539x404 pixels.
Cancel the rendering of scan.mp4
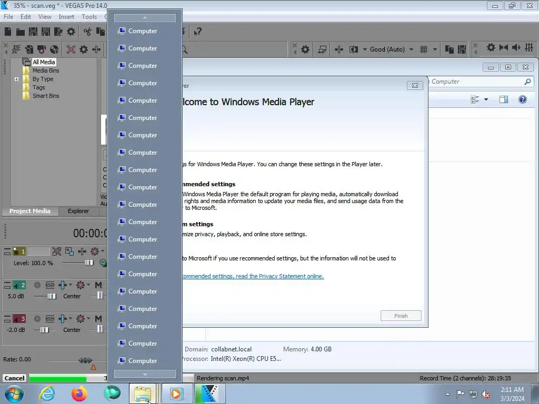tap(14, 378)
